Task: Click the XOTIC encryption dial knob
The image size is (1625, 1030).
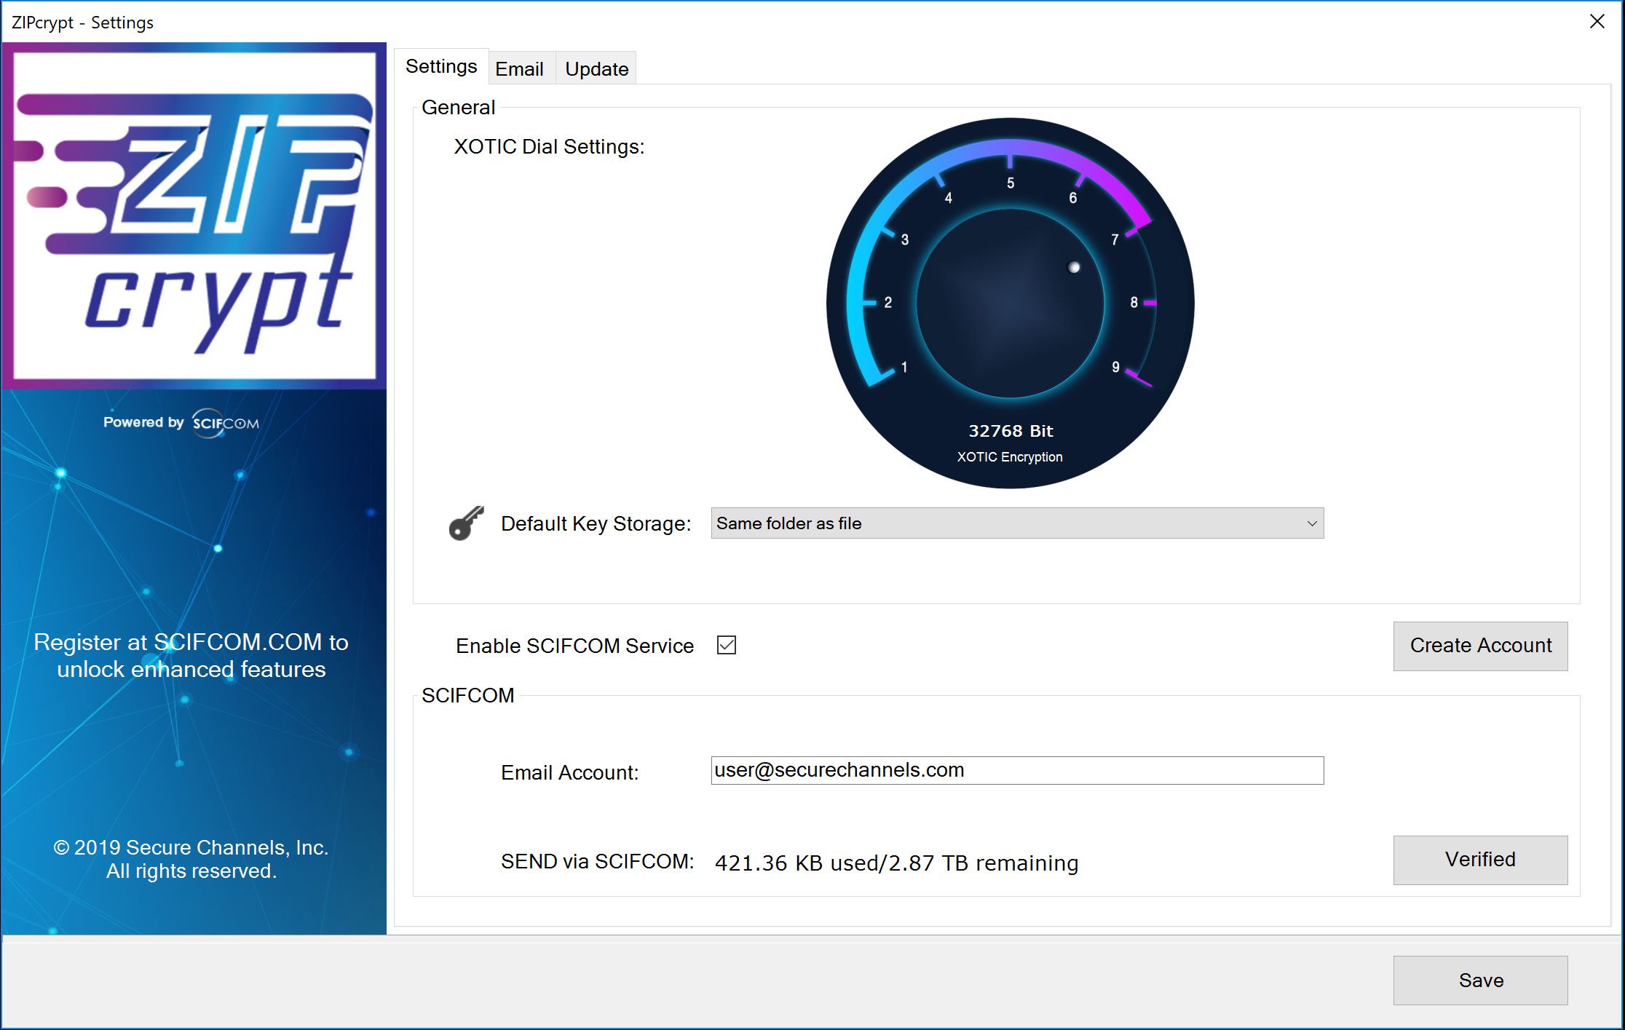Action: 1010,306
